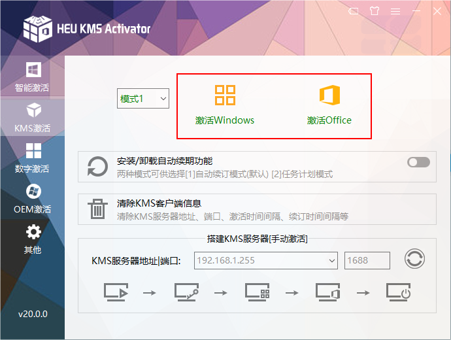Open the 数字激活 digital activation tab
This screenshot has height=340, width=451.
point(32,158)
